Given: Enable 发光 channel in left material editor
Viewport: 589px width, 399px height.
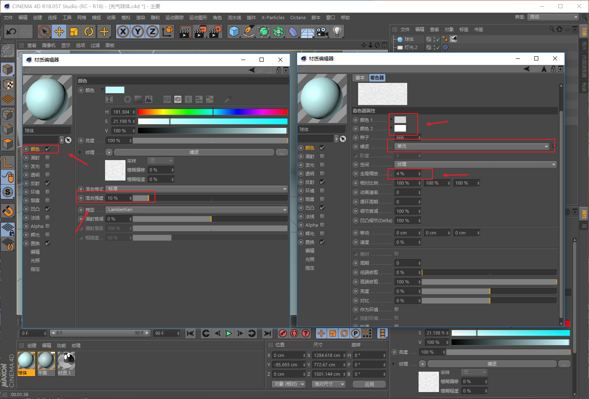Looking at the screenshot, I should (47, 166).
